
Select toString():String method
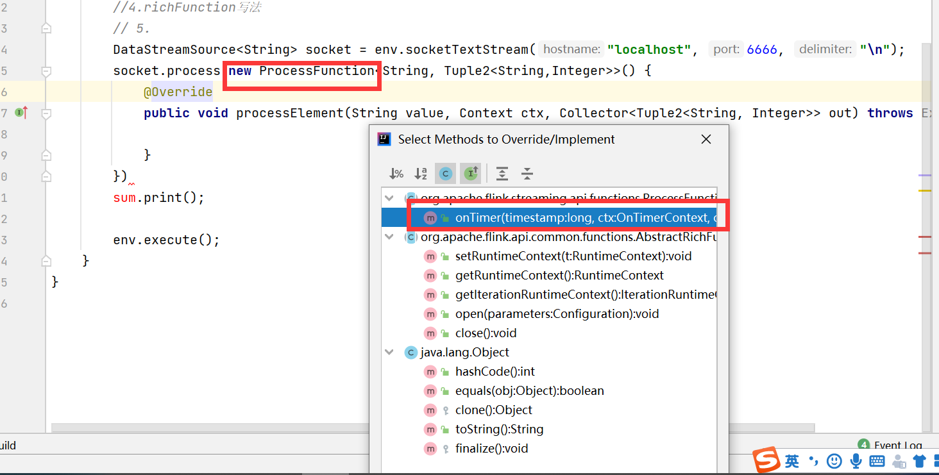point(499,429)
